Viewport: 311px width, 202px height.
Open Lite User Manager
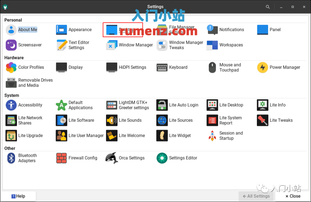80,136
